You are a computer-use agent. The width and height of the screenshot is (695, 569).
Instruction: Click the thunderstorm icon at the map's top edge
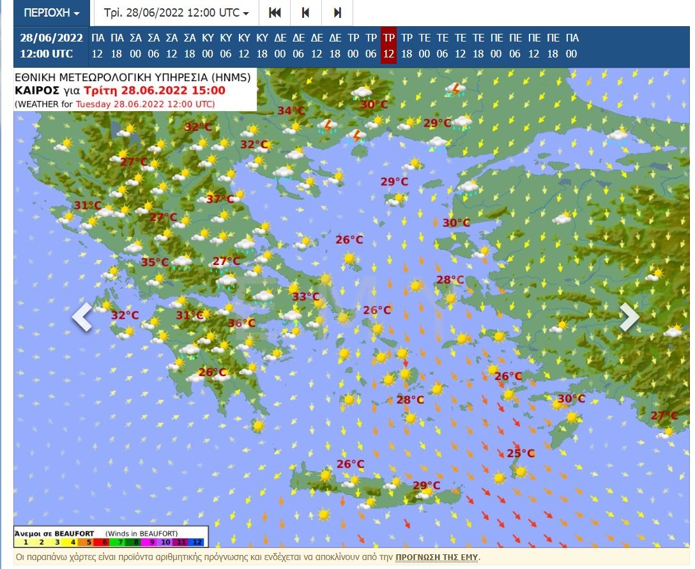[x=455, y=89]
